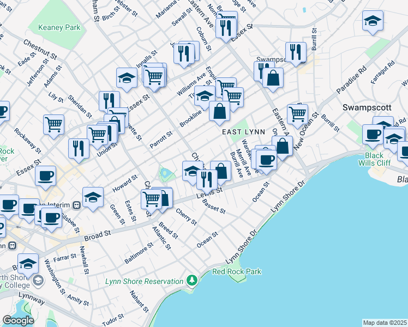The image size is (408, 327).
Task: Open the cafe marker above Black Wills Cliff
Action: [x=373, y=135]
